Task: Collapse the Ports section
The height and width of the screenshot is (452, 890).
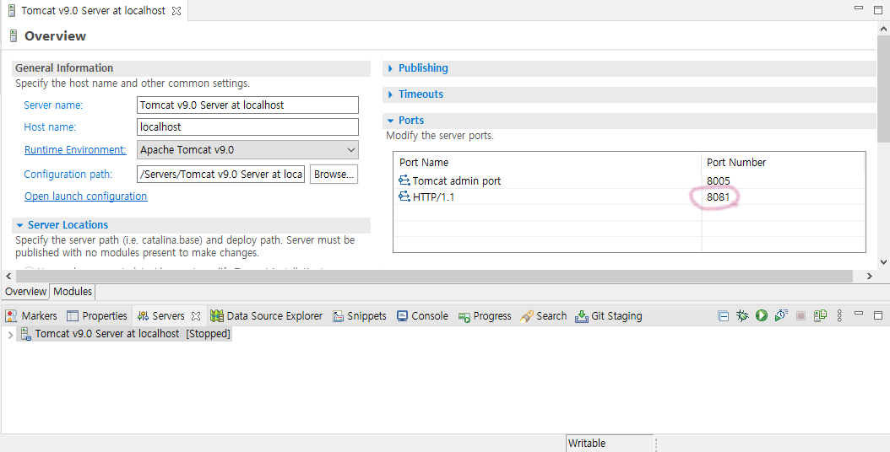Action: 390,121
